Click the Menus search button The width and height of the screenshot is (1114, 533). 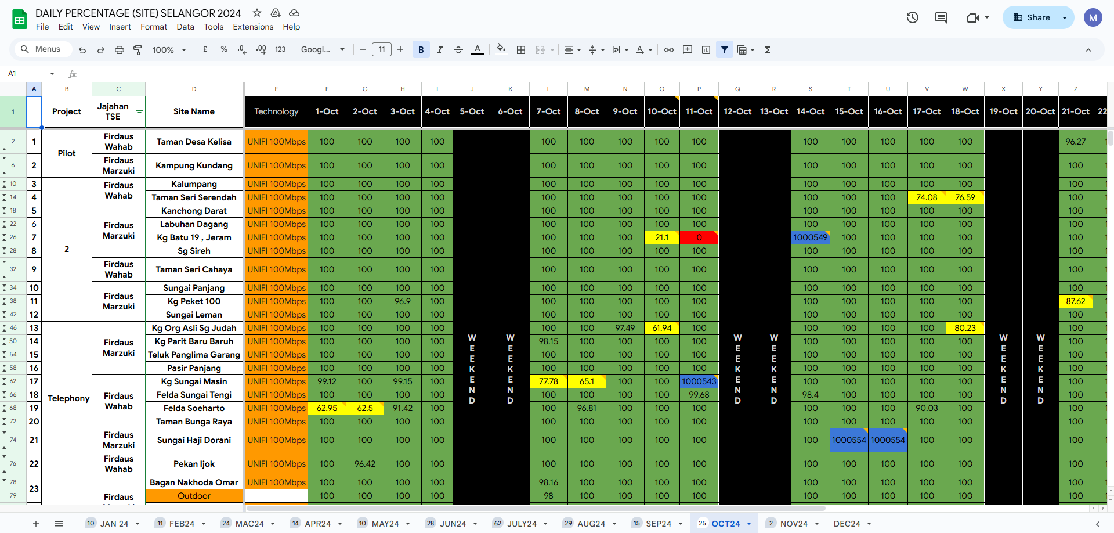(41, 49)
